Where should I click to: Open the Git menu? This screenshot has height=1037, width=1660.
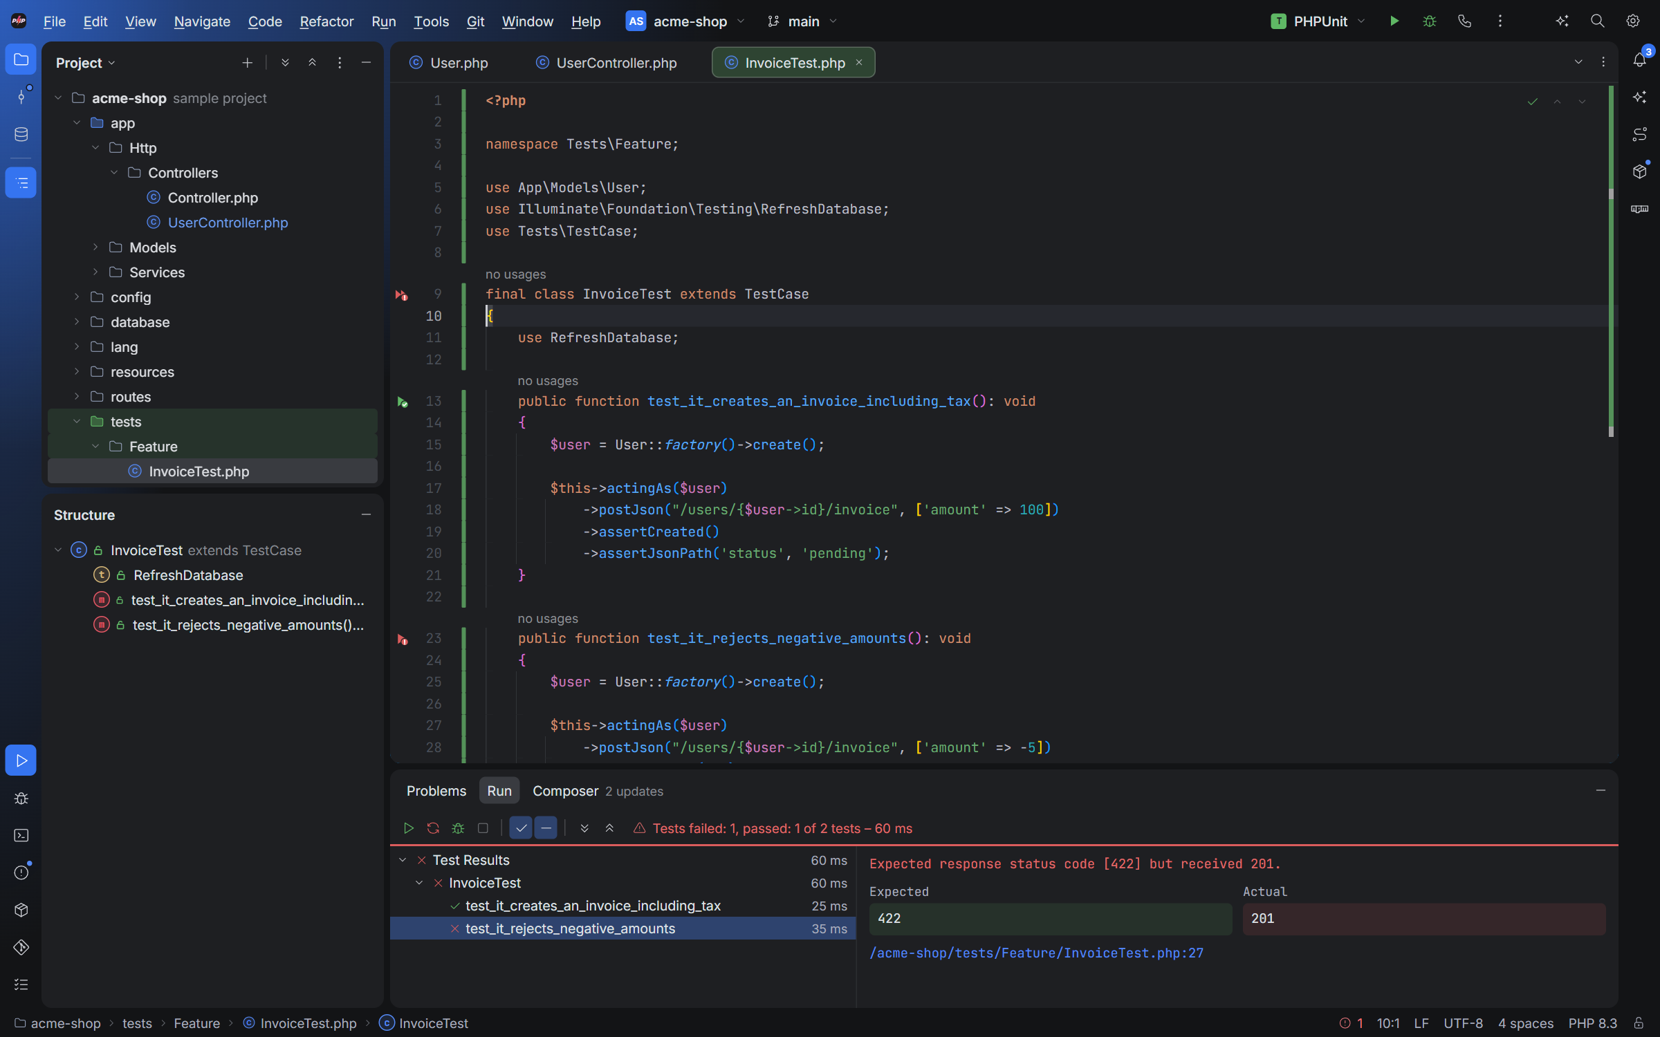475,21
